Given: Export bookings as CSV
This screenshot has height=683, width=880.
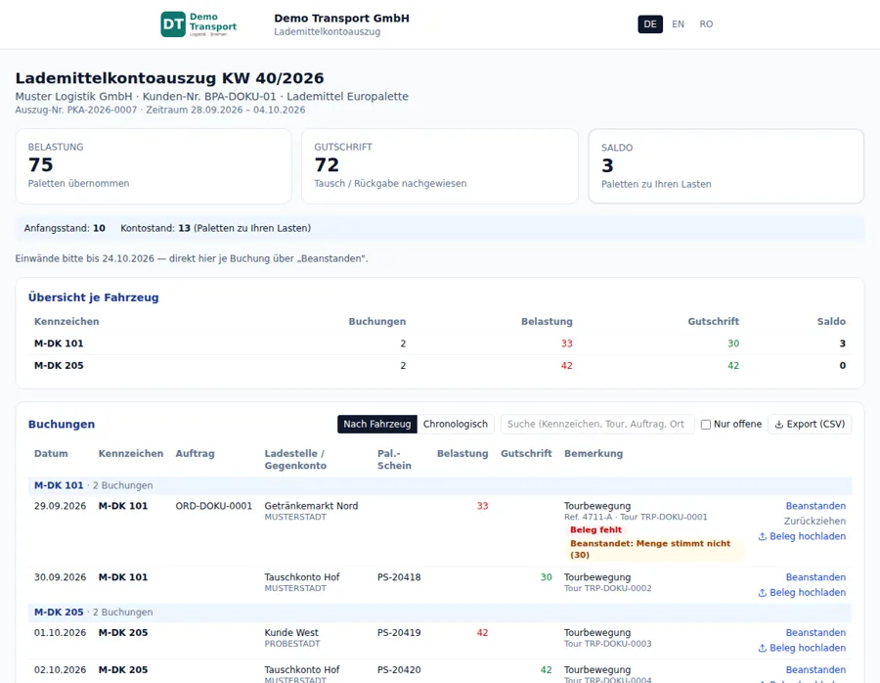Looking at the screenshot, I should point(810,424).
